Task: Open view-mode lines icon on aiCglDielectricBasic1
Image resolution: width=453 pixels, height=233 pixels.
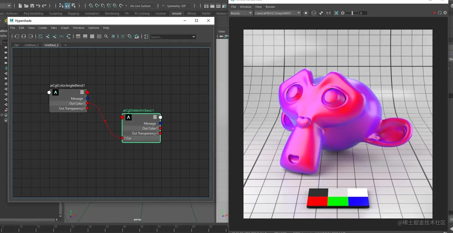Action: point(155,117)
